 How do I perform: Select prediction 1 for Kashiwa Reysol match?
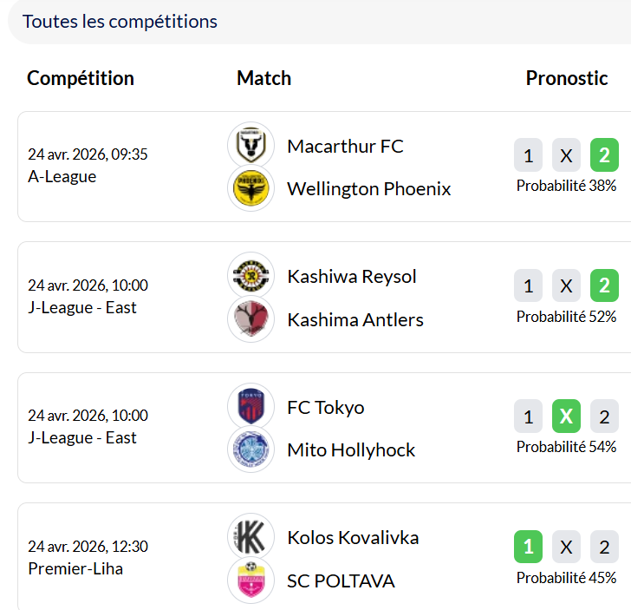click(528, 286)
